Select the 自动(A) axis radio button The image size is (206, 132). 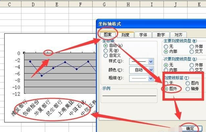pyautogui.click(x=106, y=46)
